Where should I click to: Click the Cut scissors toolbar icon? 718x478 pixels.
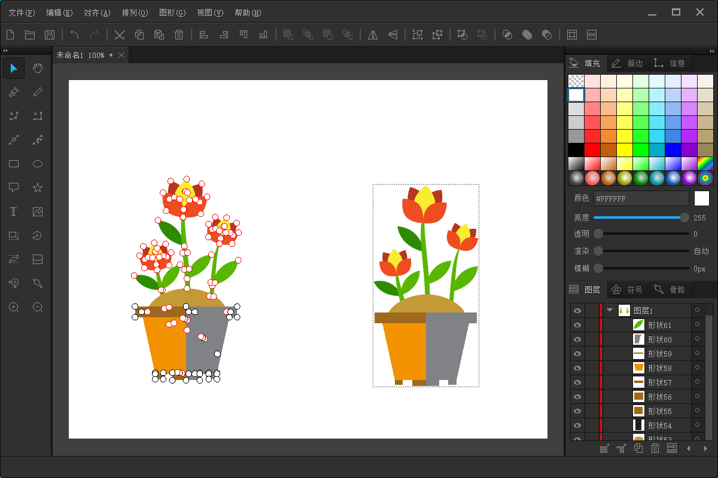point(120,35)
